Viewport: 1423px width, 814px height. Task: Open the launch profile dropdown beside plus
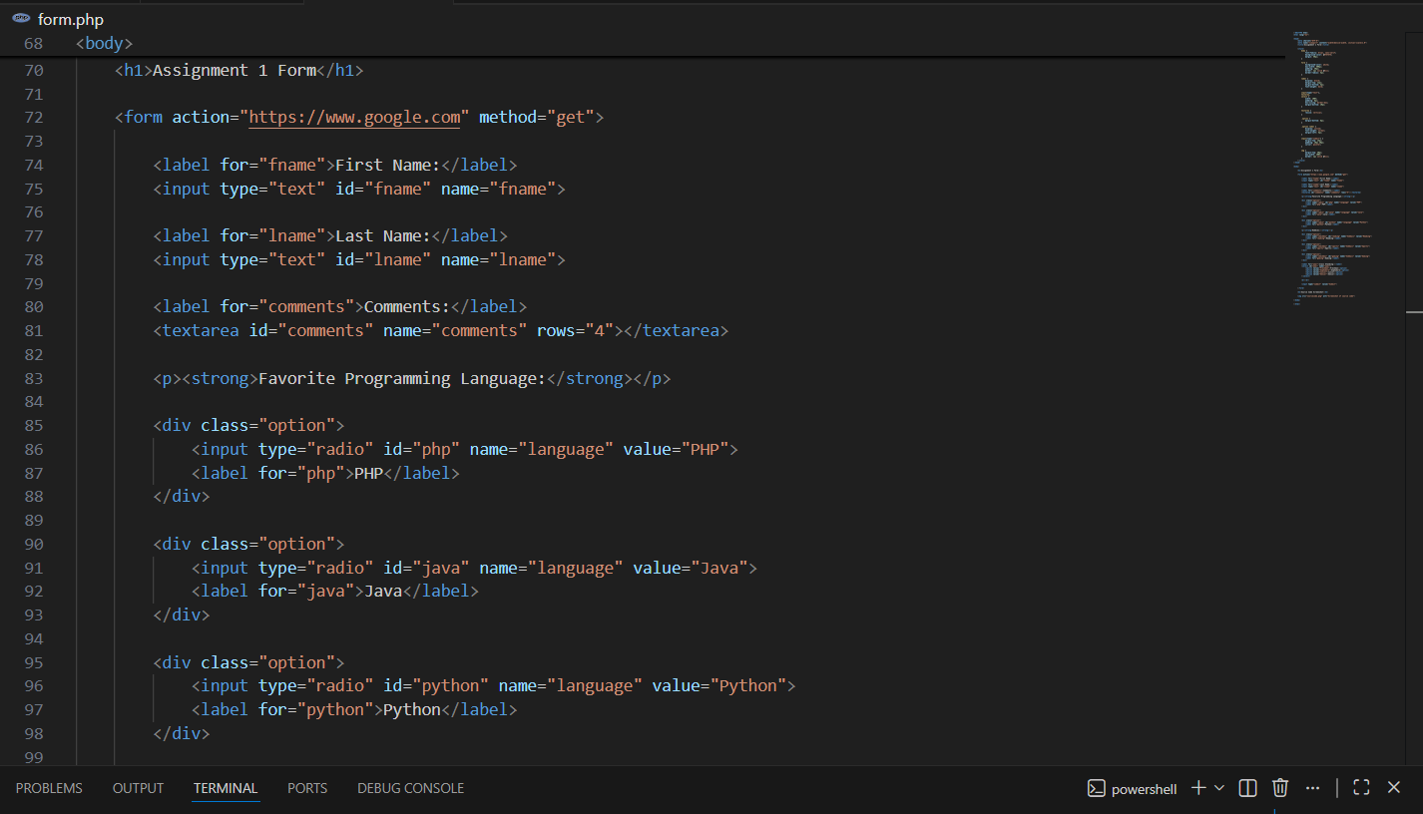click(1219, 788)
